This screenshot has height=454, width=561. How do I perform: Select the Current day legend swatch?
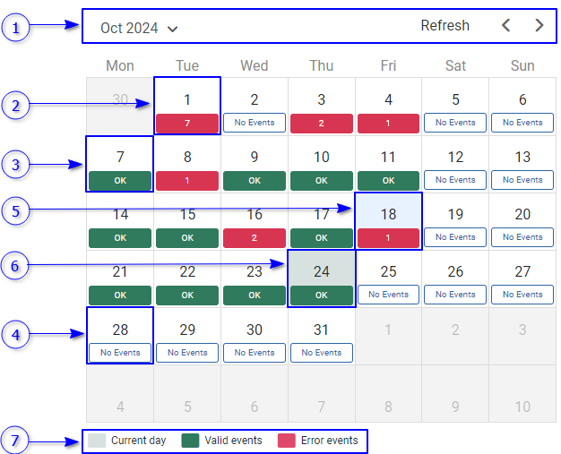tap(96, 441)
